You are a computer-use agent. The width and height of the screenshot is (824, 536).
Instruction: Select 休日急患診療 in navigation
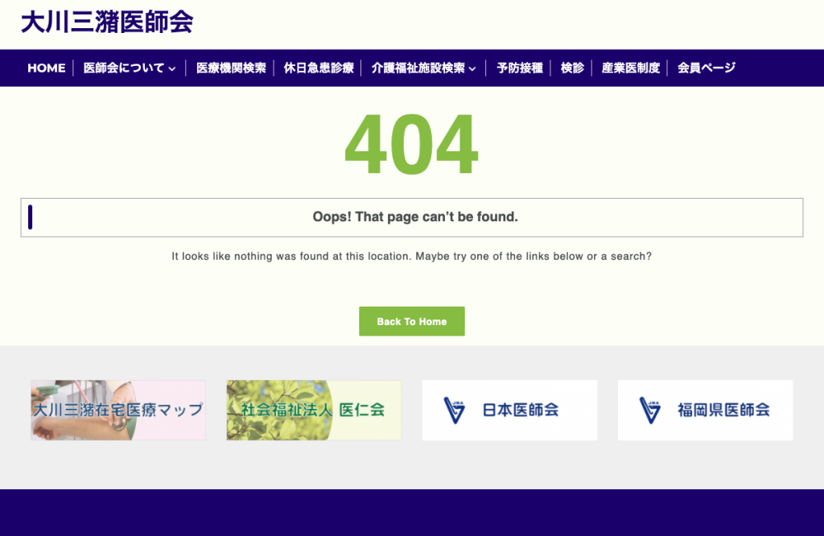319,68
